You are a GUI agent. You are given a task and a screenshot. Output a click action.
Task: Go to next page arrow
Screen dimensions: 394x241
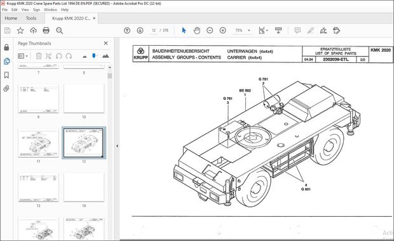[140, 31]
